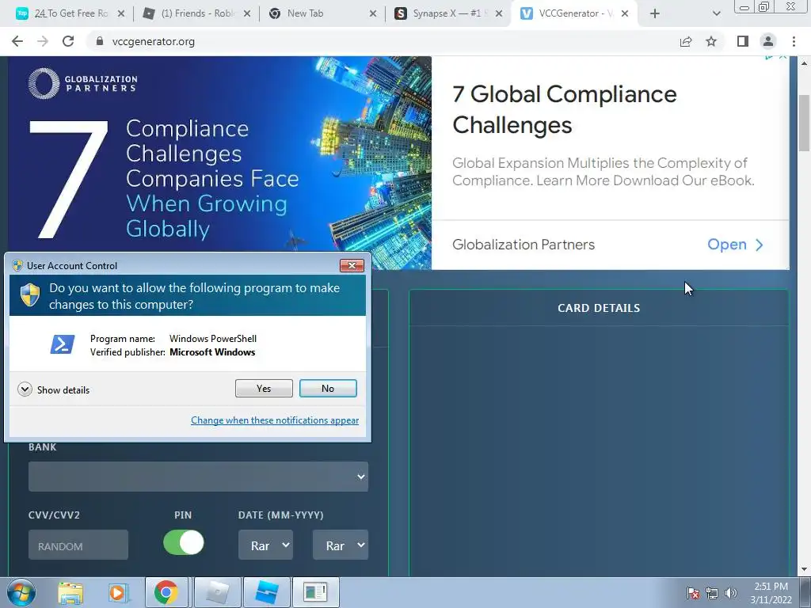Screen dimensions: 811x608
Task: Open the Windows Start menu orb
Action: (x=21, y=592)
